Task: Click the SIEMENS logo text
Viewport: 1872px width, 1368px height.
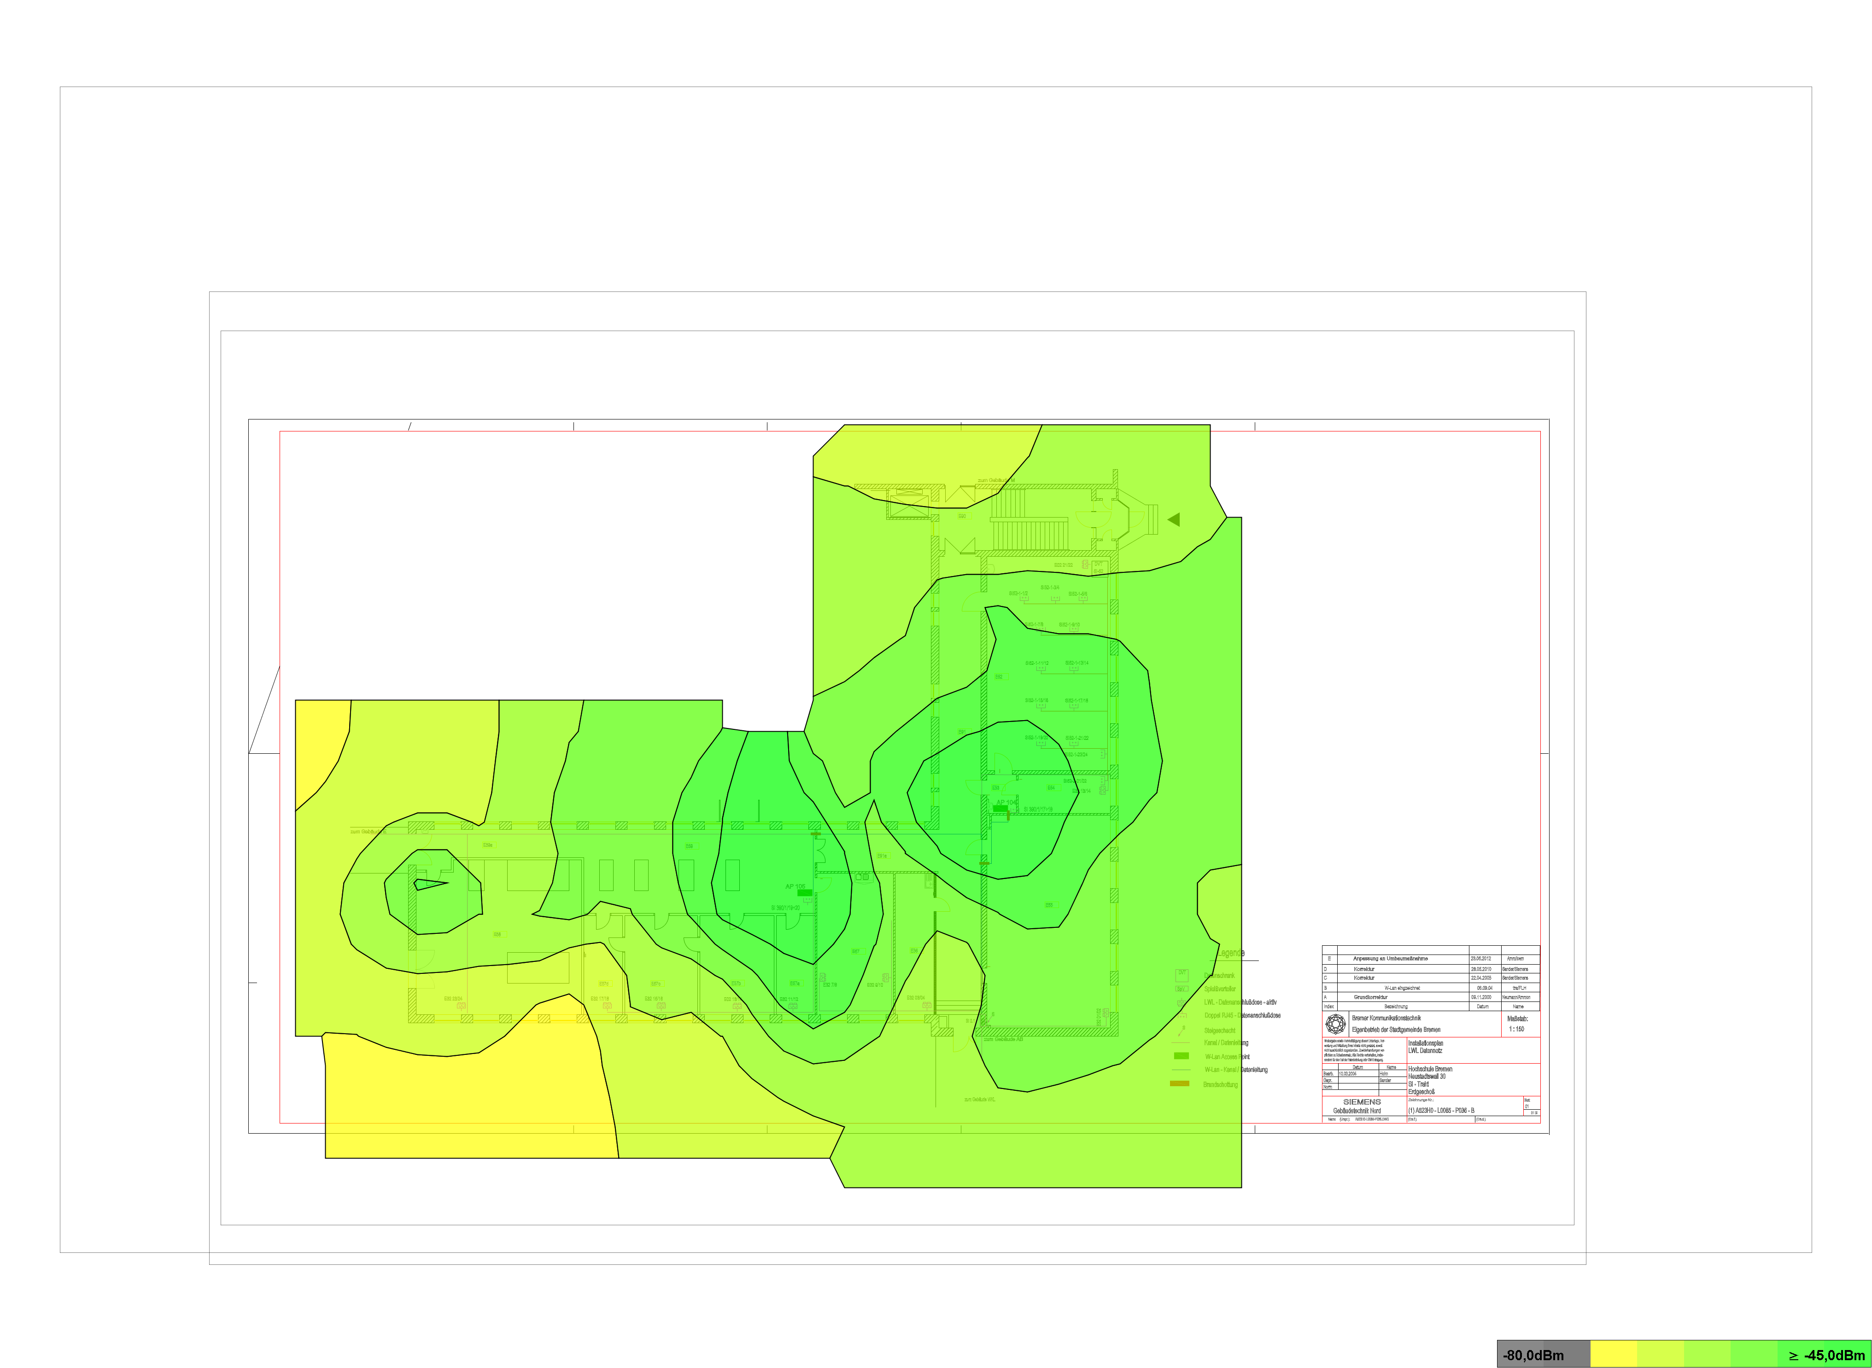Action: pyautogui.click(x=1362, y=1101)
